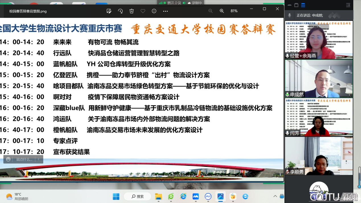
Task: Click the emoji icon in the chat box
Action: [x=8, y=159]
